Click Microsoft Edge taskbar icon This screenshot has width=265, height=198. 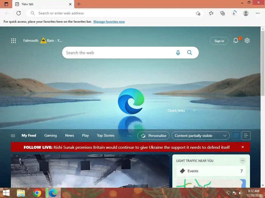[x=53, y=193]
